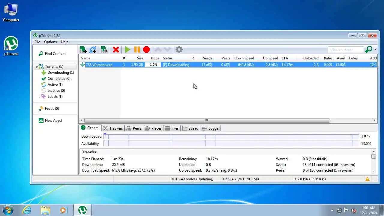
Task: Click the yellow warning status icon
Action: click(x=367, y=179)
